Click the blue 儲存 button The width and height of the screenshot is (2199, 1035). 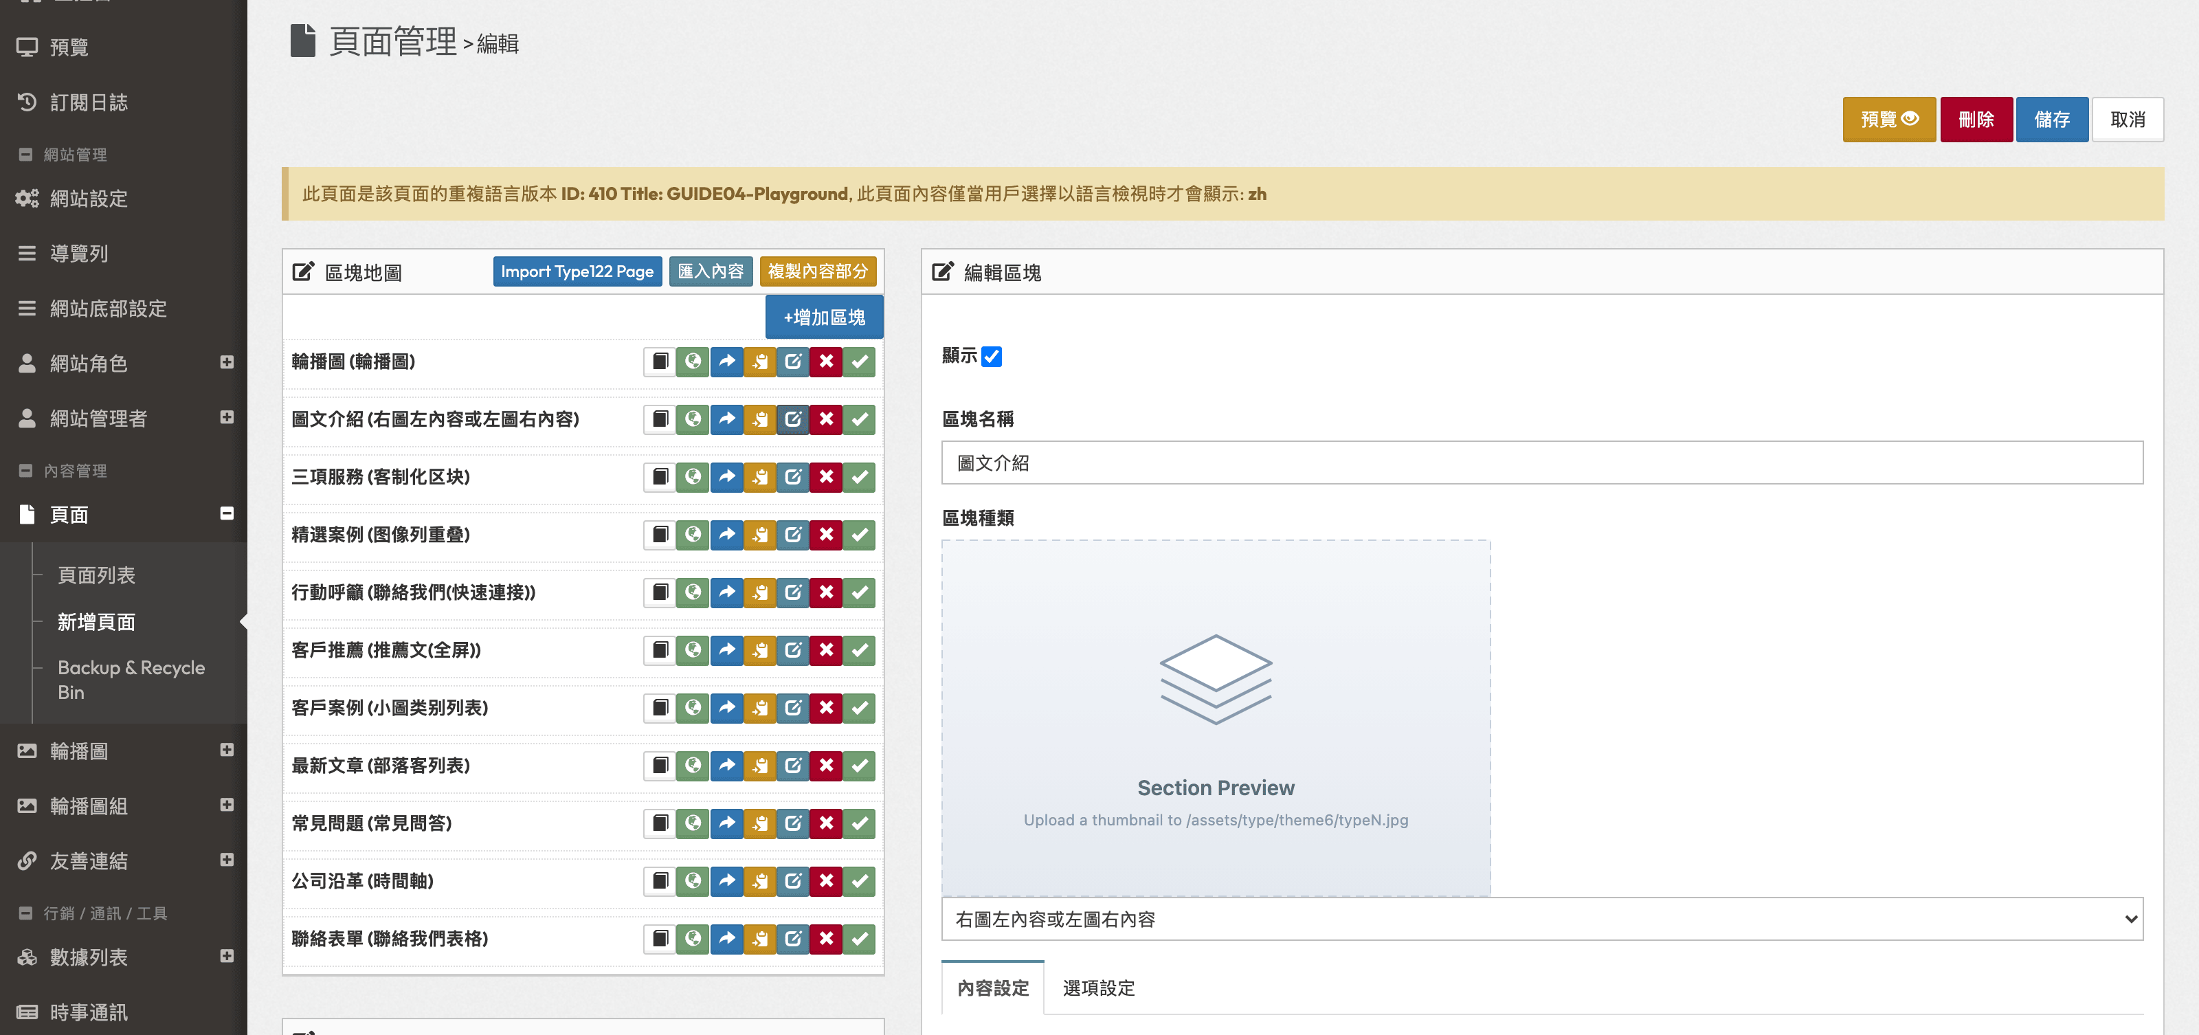point(2051,120)
